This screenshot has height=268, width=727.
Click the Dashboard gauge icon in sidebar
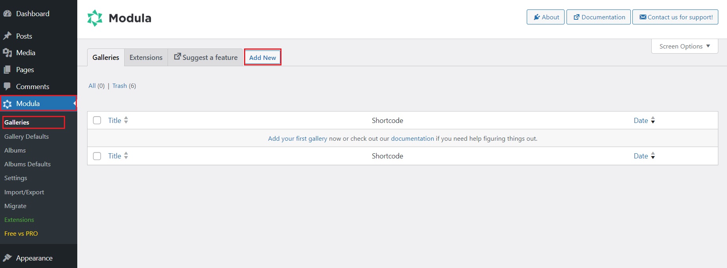click(7, 13)
